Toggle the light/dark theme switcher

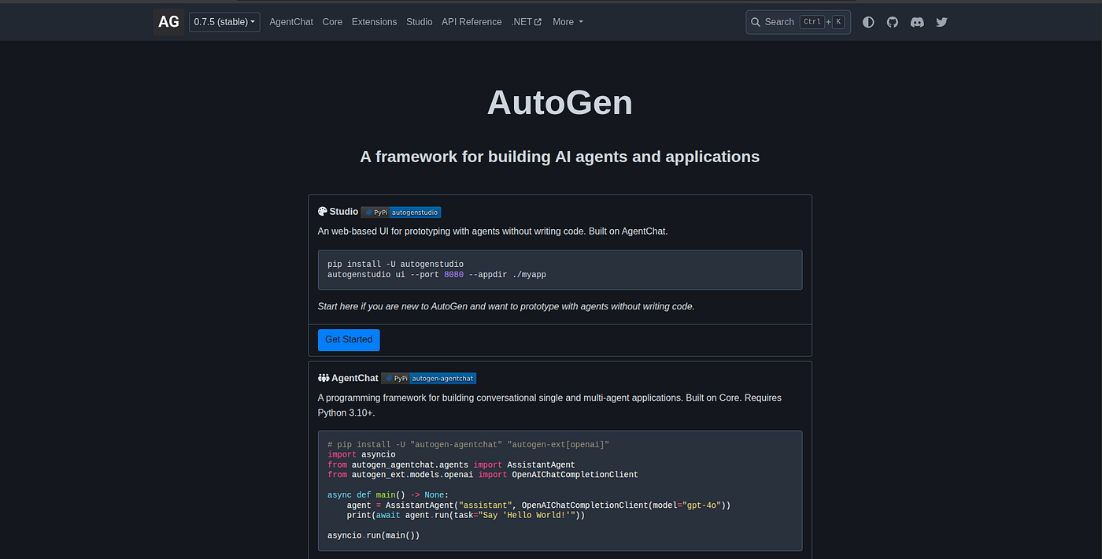868,22
